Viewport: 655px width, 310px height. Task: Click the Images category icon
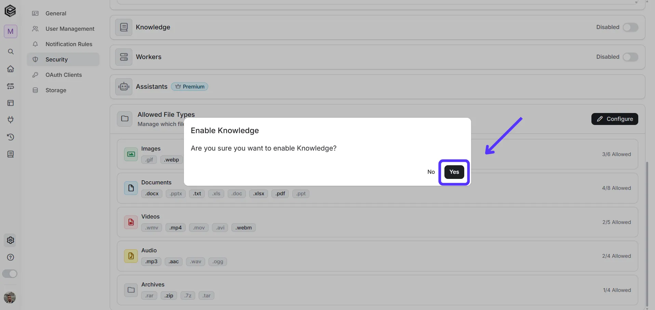click(x=131, y=154)
